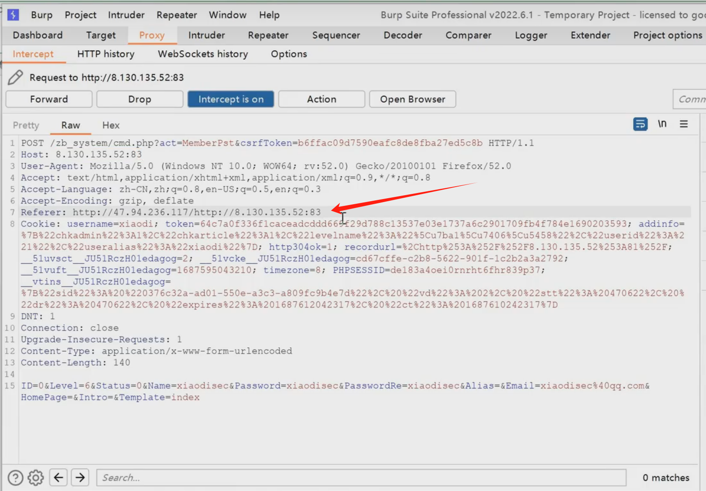706x491 pixels.
Task: Open the editor hamburger menu icon
Action: pyautogui.click(x=684, y=124)
